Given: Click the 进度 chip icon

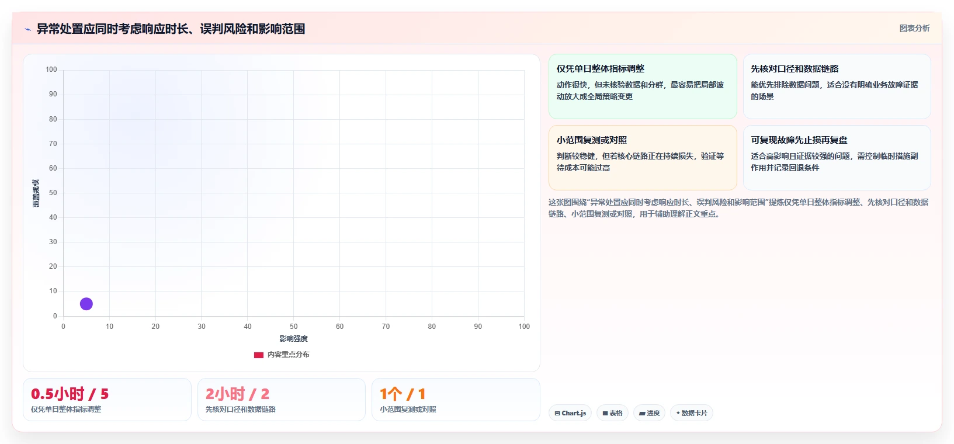Looking at the screenshot, I should point(642,414).
